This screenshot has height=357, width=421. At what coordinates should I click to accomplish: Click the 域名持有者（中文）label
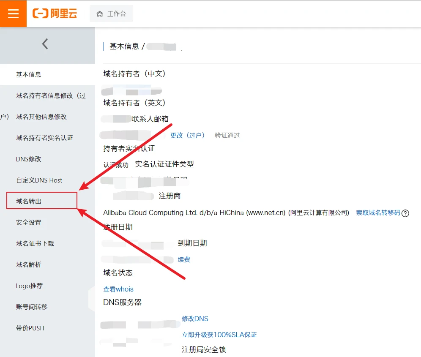click(134, 74)
